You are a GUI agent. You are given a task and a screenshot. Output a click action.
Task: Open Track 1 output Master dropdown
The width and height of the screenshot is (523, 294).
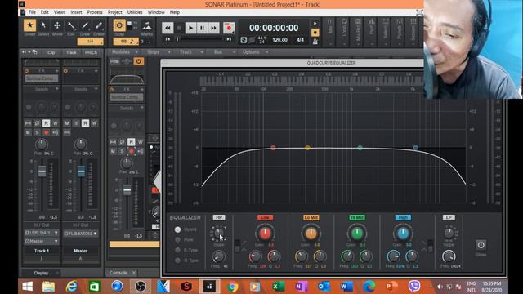42,241
